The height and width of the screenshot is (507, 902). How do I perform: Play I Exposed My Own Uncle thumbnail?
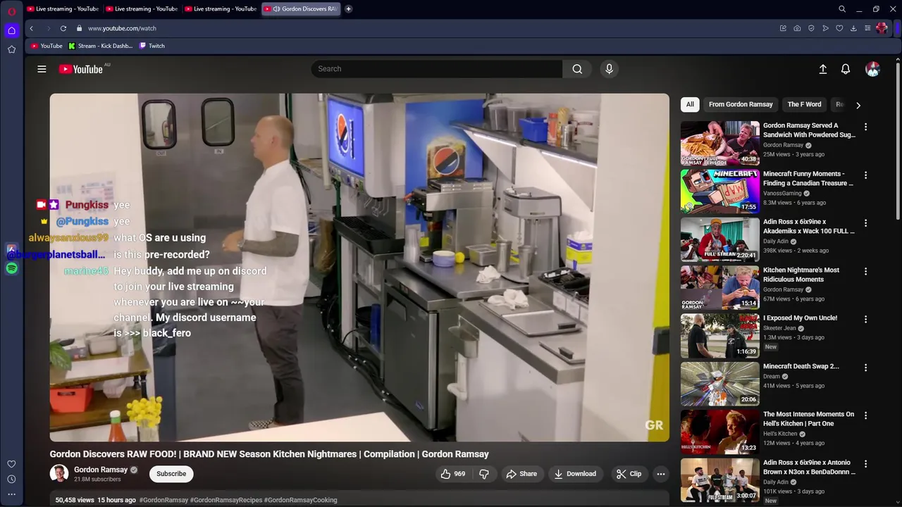[719, 336]
